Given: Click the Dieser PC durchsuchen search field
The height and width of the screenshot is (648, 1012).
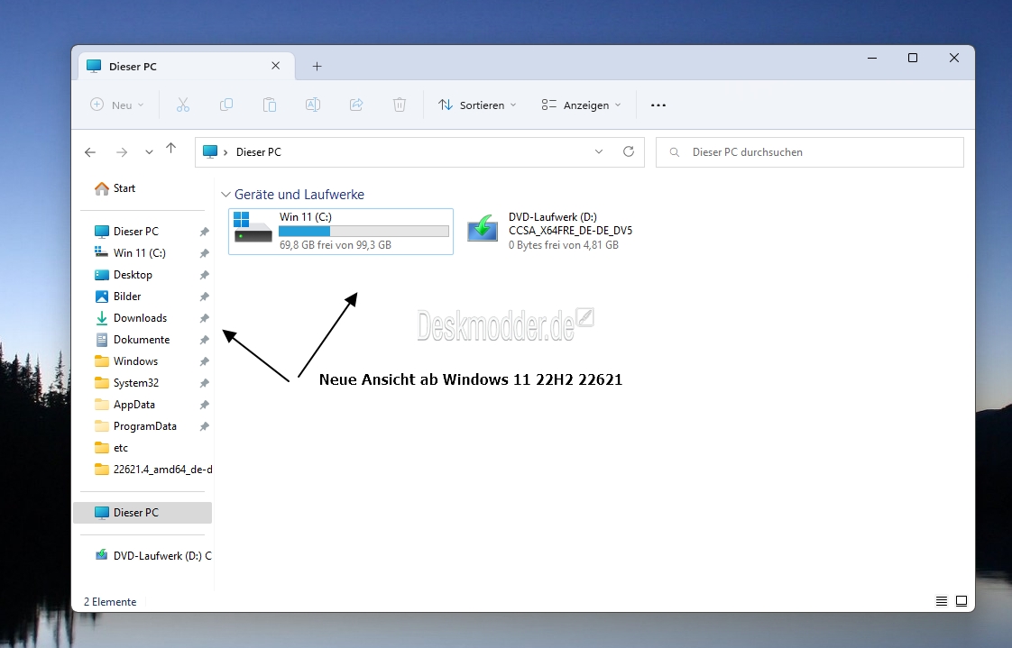Looking at the screenshot, I should tap(809, 152).
